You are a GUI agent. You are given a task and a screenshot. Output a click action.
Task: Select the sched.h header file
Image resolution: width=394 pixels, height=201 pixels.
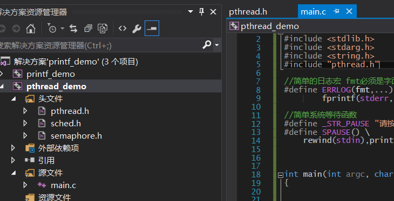point(66,124)
